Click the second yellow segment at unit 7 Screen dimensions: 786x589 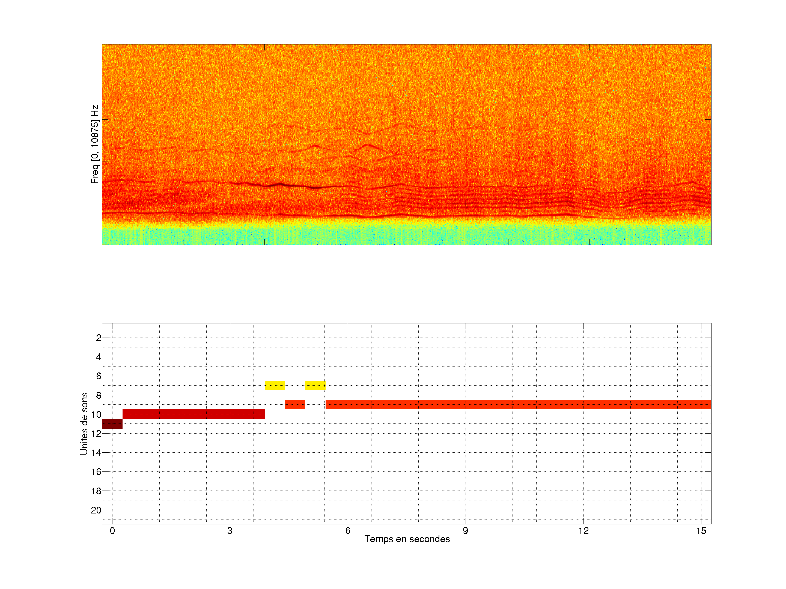click(x=315, y=385)
